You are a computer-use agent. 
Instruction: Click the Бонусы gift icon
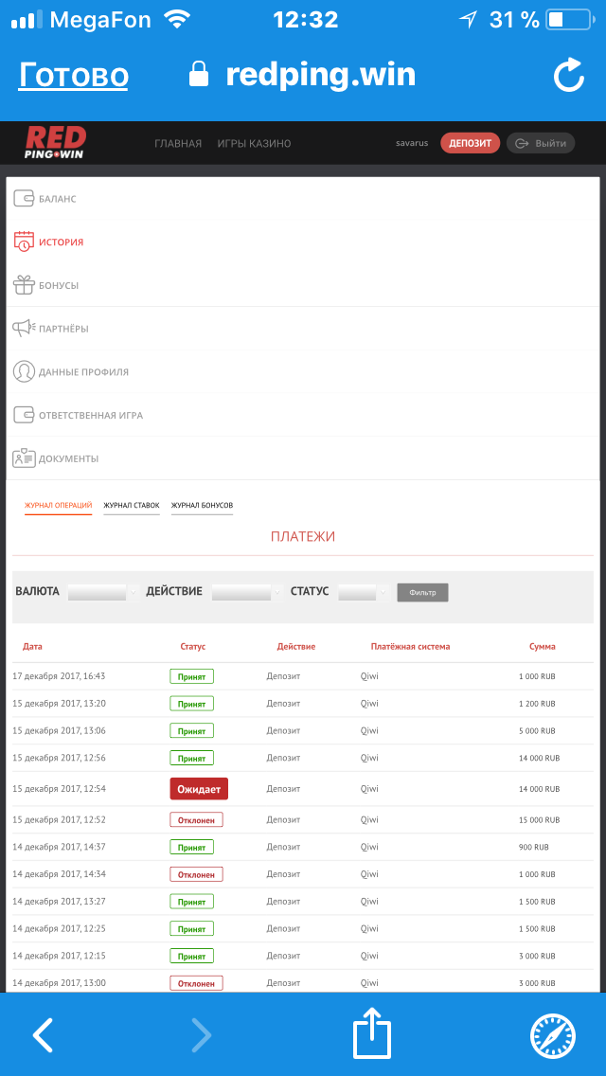click(x=24, y=285)
